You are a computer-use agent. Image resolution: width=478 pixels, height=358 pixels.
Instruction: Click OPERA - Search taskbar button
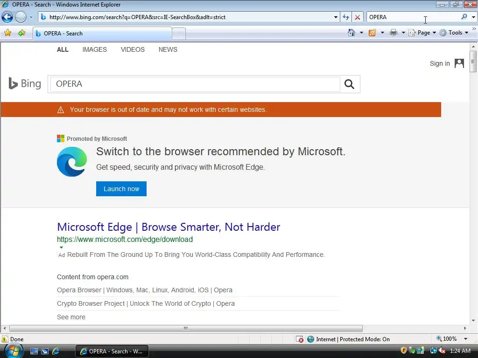112,351
